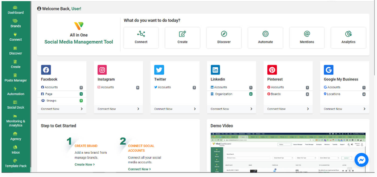Click the Create pencil icon tile
Viewport: 377px width, 177px height.
[x=182, y=38]
